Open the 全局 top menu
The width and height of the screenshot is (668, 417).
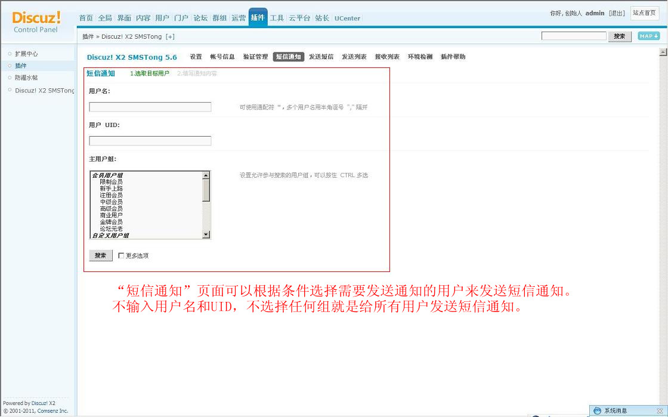(x=105, y=18)
